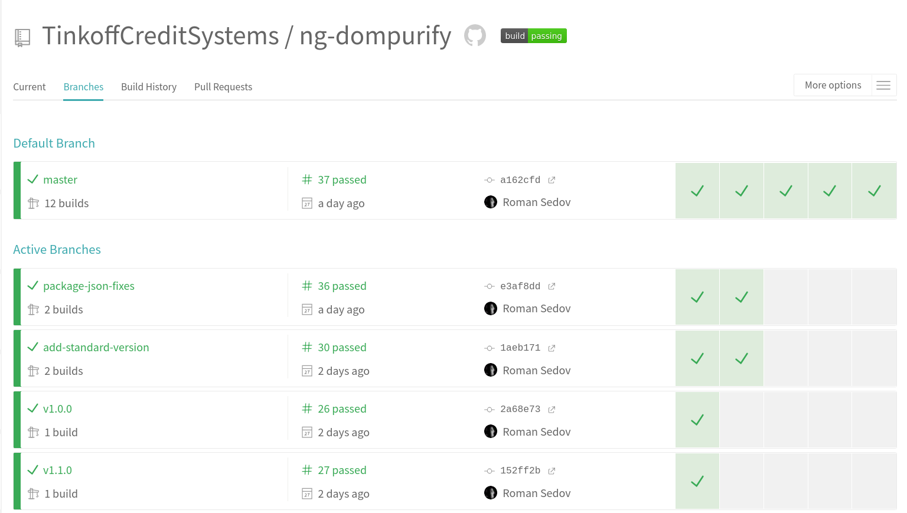Click 2 builds under package-json-fixes
The width and height of the screenshot is (907, 513).
click(63, 309)
